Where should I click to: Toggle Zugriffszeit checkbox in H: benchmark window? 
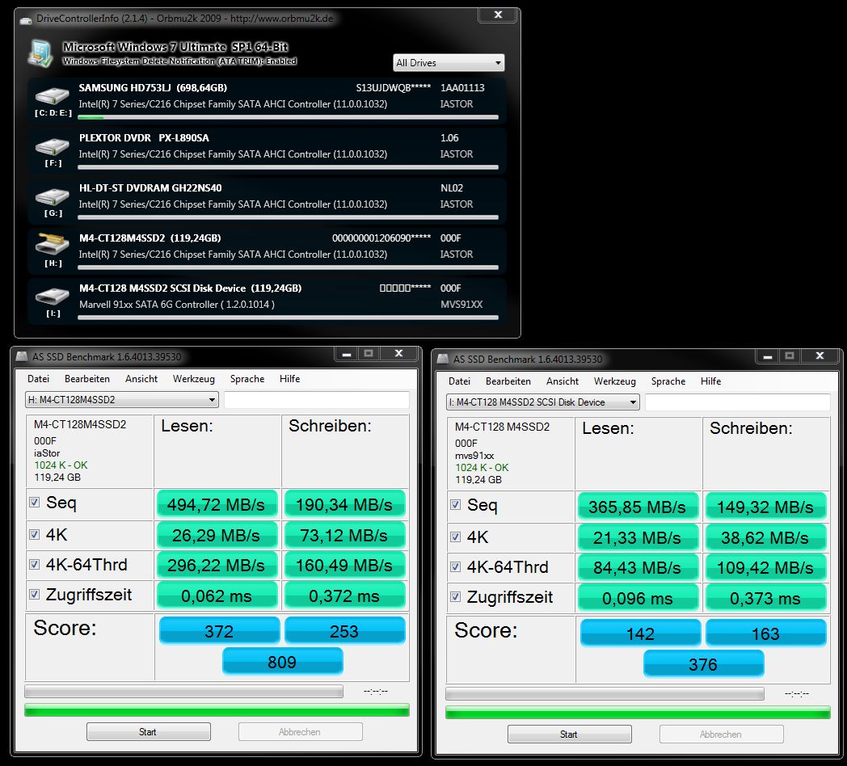click(x=35, y=594)
